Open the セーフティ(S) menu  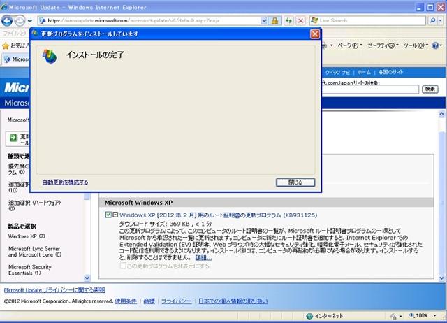[383, 45]
